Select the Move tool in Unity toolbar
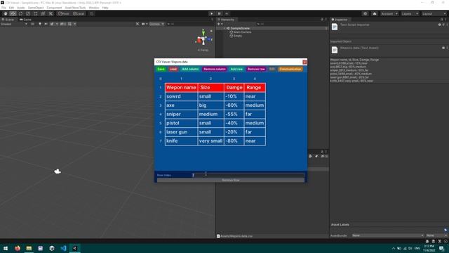The height and width of the screenshot is (253, 449). [x=13, y=14]
